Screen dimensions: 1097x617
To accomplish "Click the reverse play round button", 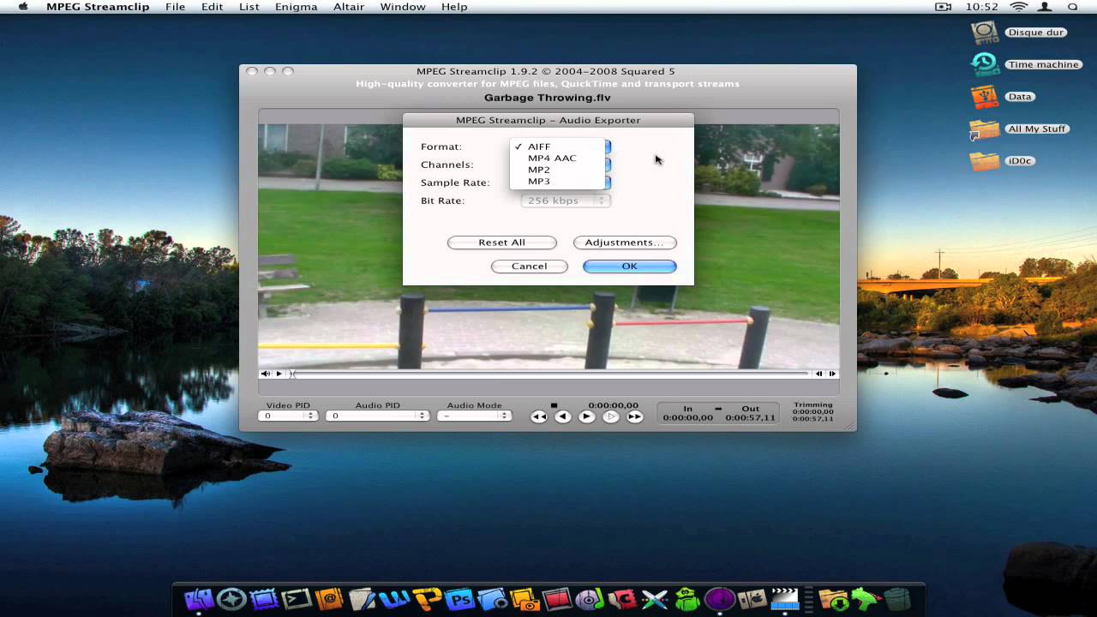I will (562, 416).
